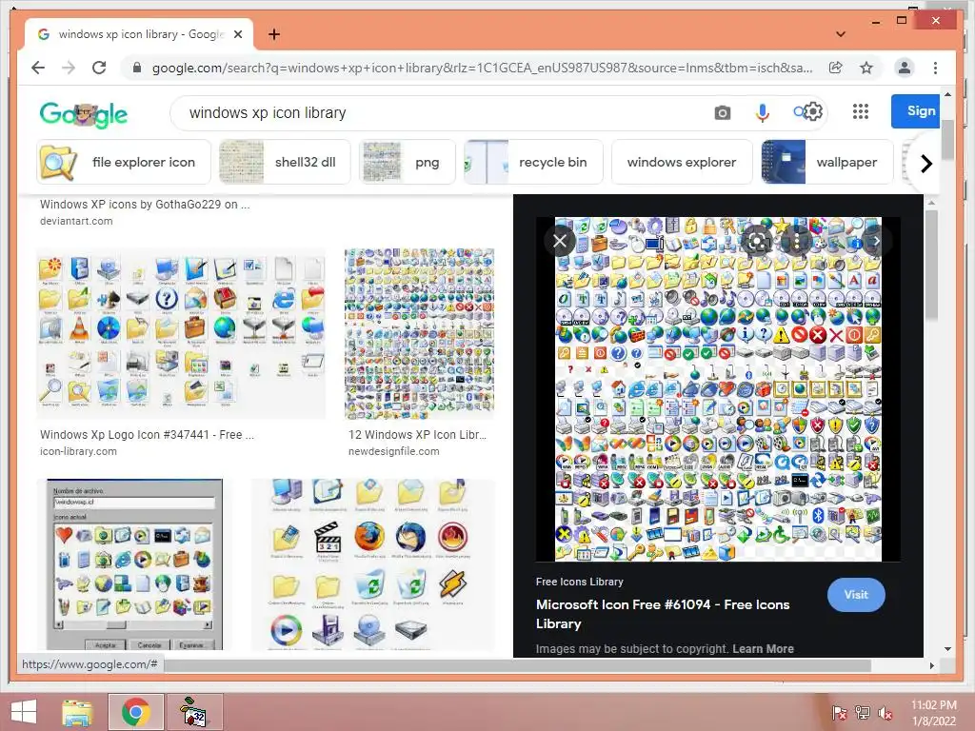
Task: Click the network tray icon
Action: [x=863, y=712]
